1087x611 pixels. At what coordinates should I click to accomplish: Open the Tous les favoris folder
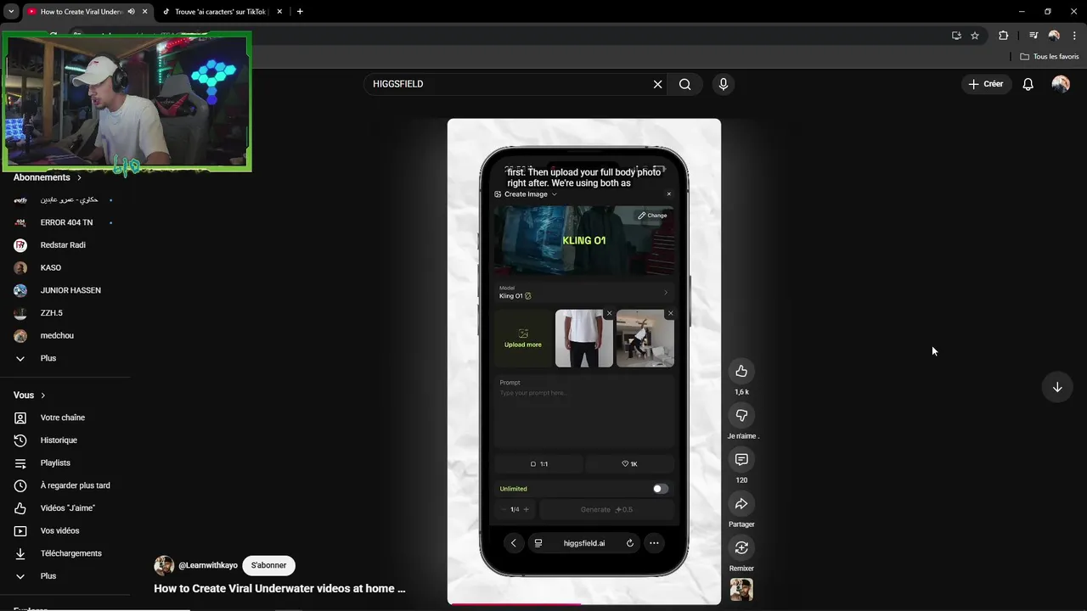point(1050,57)
